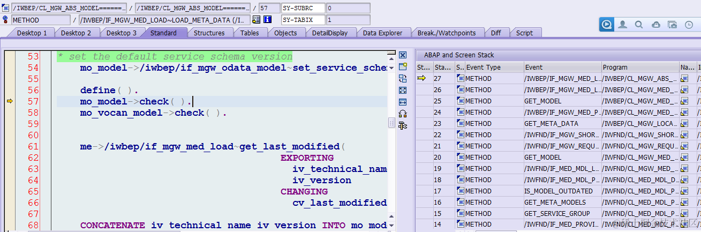Click the method icon in stack row 17
This screenshot has height=232, width=701.
pyautogui.click(x=460, y=191)
